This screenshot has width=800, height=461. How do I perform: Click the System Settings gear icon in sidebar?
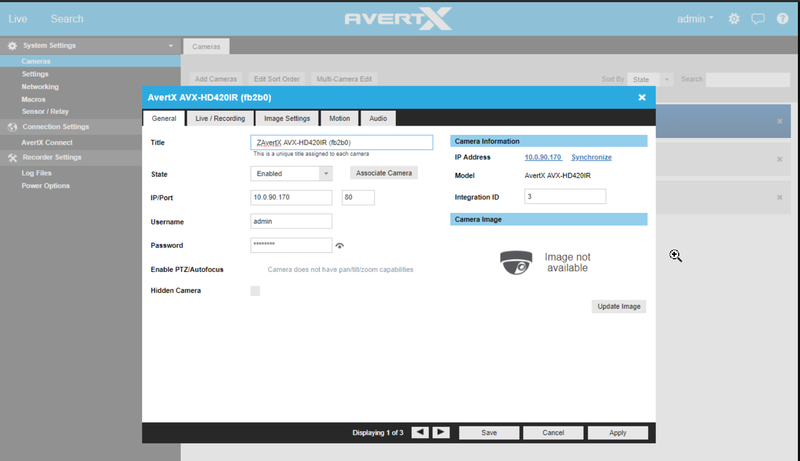tap(12, 46)
